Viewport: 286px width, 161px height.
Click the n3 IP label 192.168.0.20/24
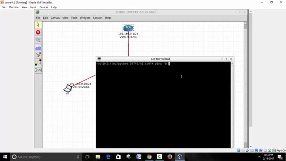(80, 84)
